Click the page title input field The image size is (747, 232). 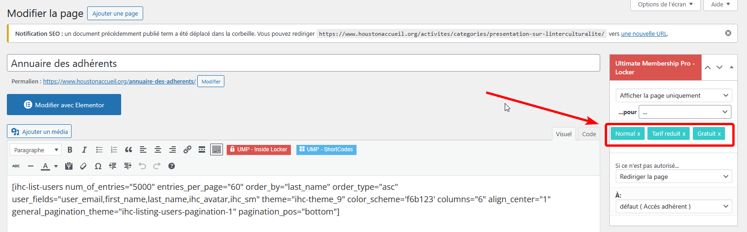(303, 63)
